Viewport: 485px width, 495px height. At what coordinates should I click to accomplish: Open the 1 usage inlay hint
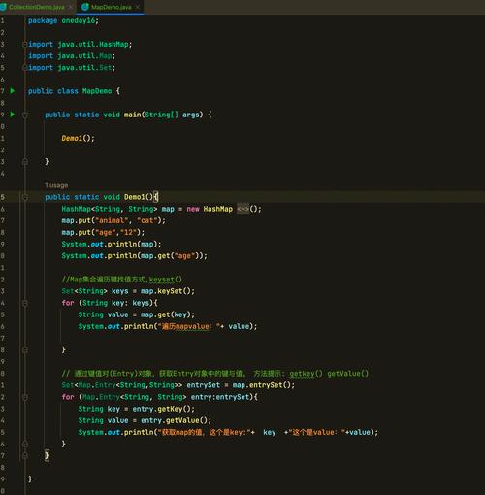tap(56, 185)
